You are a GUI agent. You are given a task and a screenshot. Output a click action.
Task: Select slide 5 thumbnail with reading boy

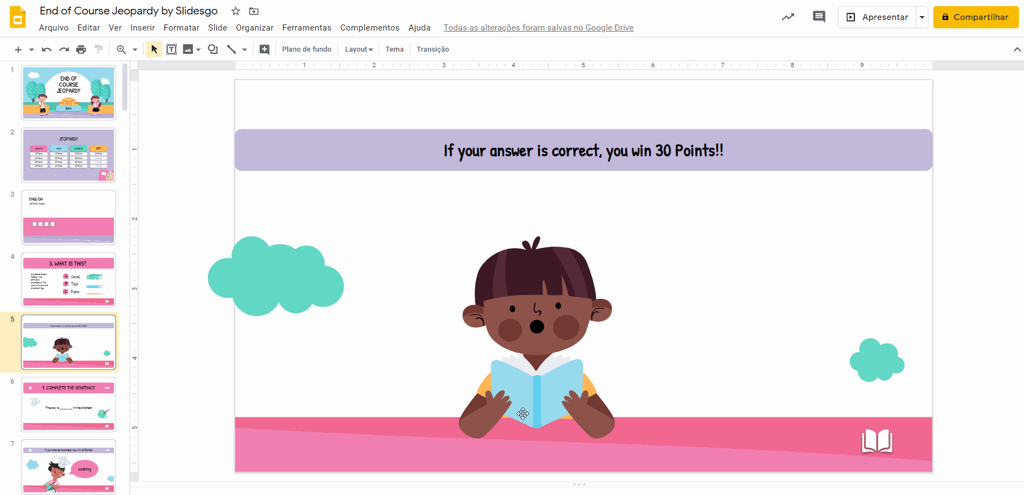(68, 342)
